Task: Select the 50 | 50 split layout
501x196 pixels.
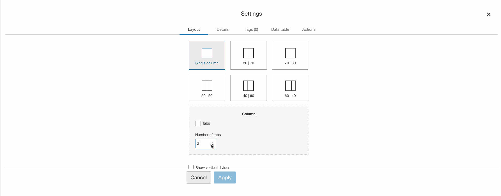Action: tap(207, 88)
